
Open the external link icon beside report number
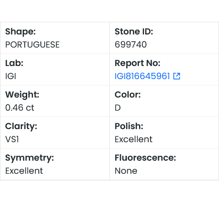(x=177, y=76)
